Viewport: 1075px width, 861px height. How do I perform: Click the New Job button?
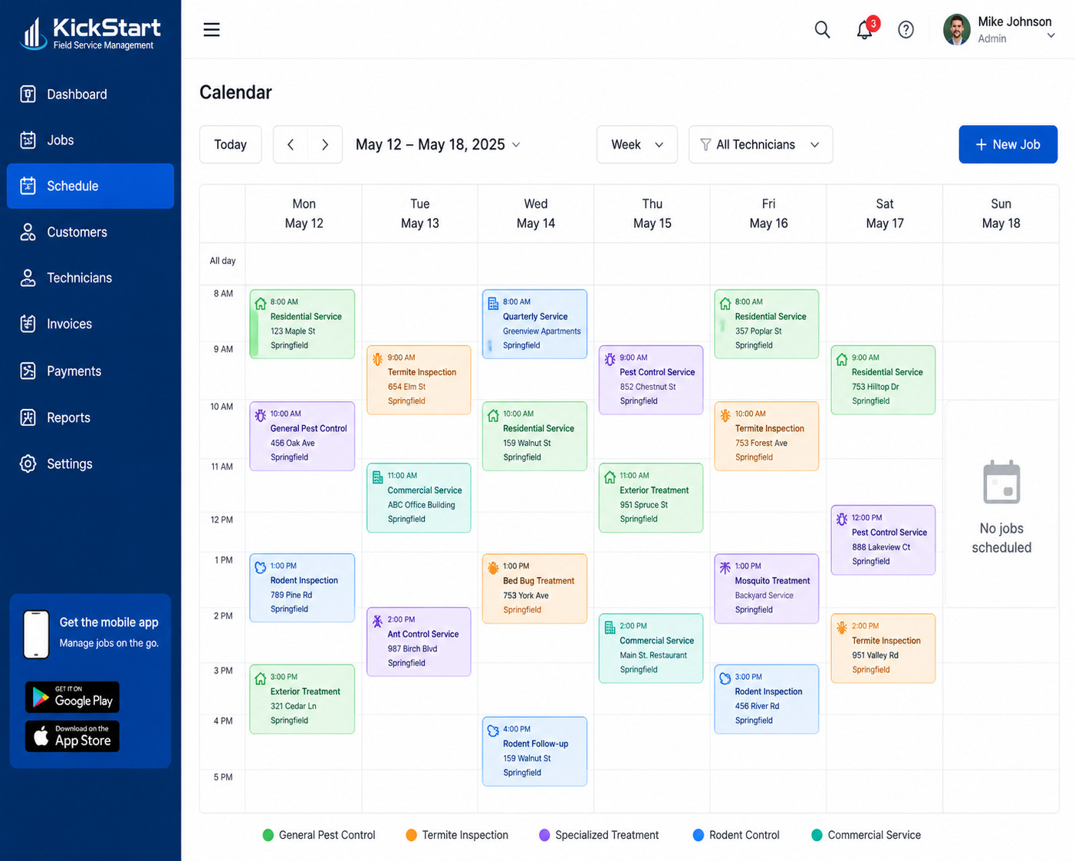coord(1008,144)
